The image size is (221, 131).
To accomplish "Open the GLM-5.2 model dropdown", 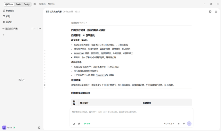I will 169,124.
